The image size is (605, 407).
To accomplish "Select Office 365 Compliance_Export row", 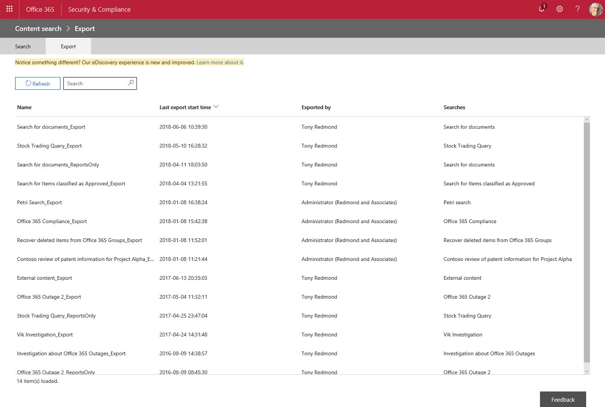I will [299, 221].
